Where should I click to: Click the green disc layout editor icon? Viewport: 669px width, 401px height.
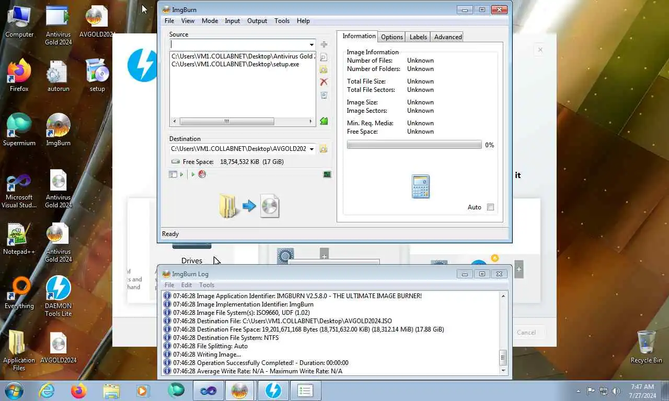[324, 121]
